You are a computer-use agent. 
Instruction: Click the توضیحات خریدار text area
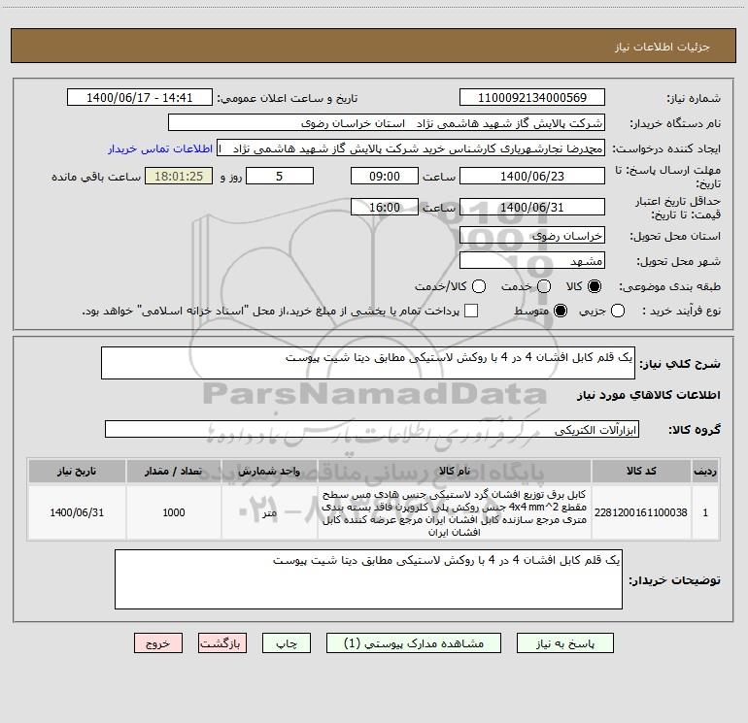coord(368,579)
